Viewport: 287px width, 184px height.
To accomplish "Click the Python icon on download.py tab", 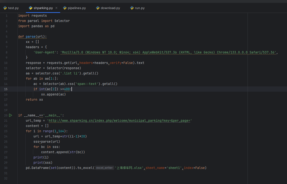I will (x=98, y=8).
